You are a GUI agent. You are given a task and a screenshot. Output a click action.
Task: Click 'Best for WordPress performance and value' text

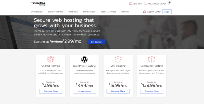(x=84, y=72)
